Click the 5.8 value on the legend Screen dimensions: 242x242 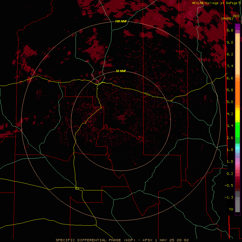tap(230, 90)
